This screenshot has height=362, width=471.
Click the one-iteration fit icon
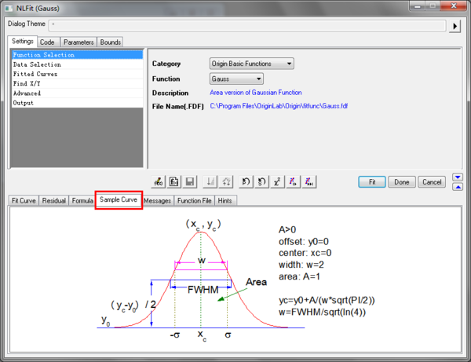(292, 182)
